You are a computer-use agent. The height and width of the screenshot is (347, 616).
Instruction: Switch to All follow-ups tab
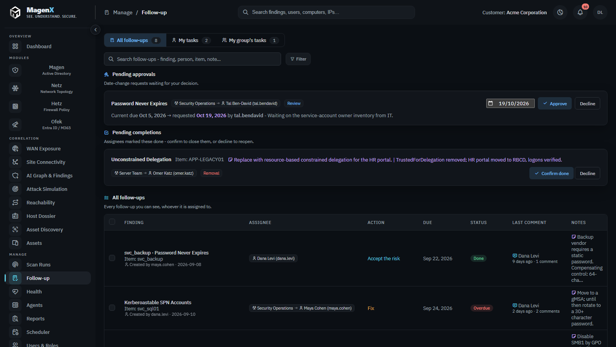135,40
